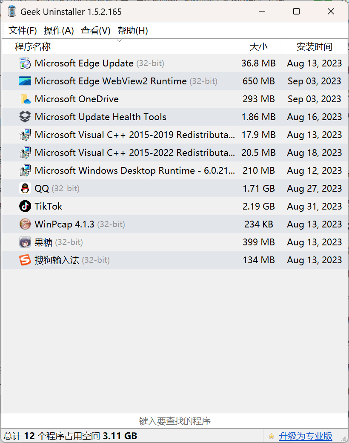Click the 果糖 anime avatar icon
This screenshot has height=443, width=349.
(25, 242)
